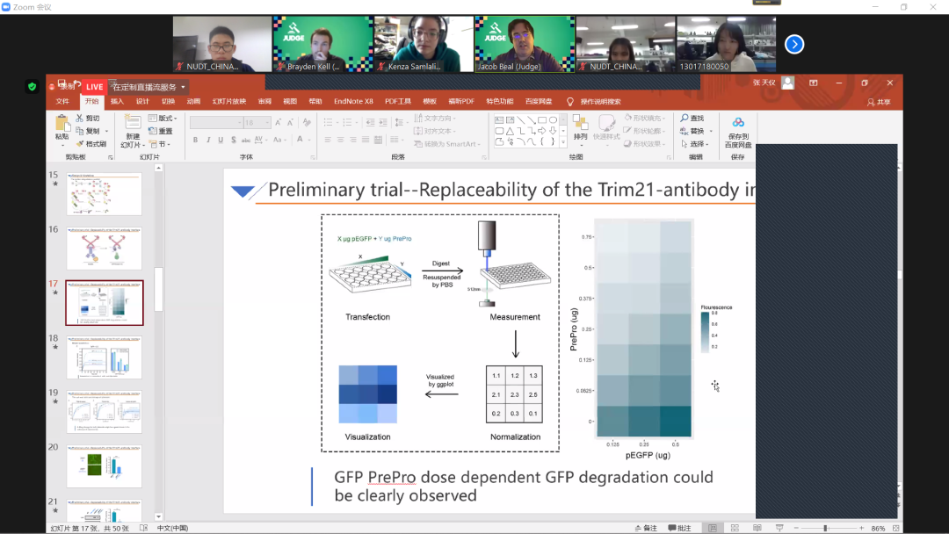Toggle Bold formatting
Image resolution: width=949 pixels, height=534 pixels.
(195, 140)
